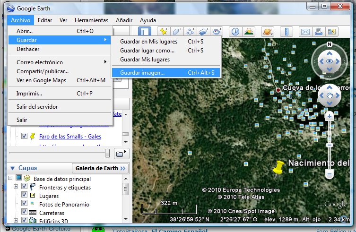Screen dimensions: 356x232
Task: Toggle the Carreteras layer checkbox
Action: (25, 213)
